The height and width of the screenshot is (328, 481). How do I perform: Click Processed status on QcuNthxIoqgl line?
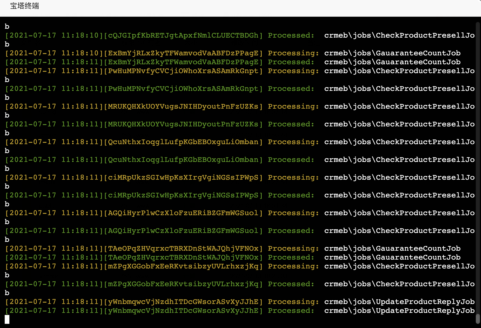[x=291, y=160]
